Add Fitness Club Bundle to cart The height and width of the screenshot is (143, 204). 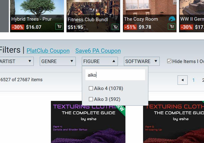[x=115, y=27]
